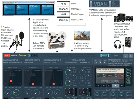Click Voicemeeter VAIO Bass knob at 3.9

(x=68, y=83)
